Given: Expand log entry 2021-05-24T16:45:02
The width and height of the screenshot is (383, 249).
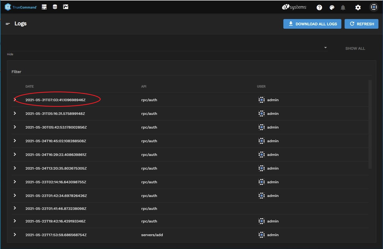Looking at the screenshot, I should (15, 141).
